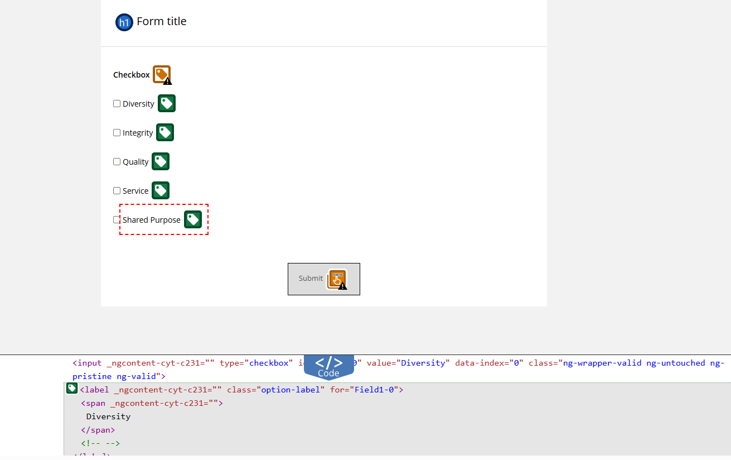This screenshot has height=460, width=731.
Task: Tick the Integrity checkbox
Action: point(117,132)
